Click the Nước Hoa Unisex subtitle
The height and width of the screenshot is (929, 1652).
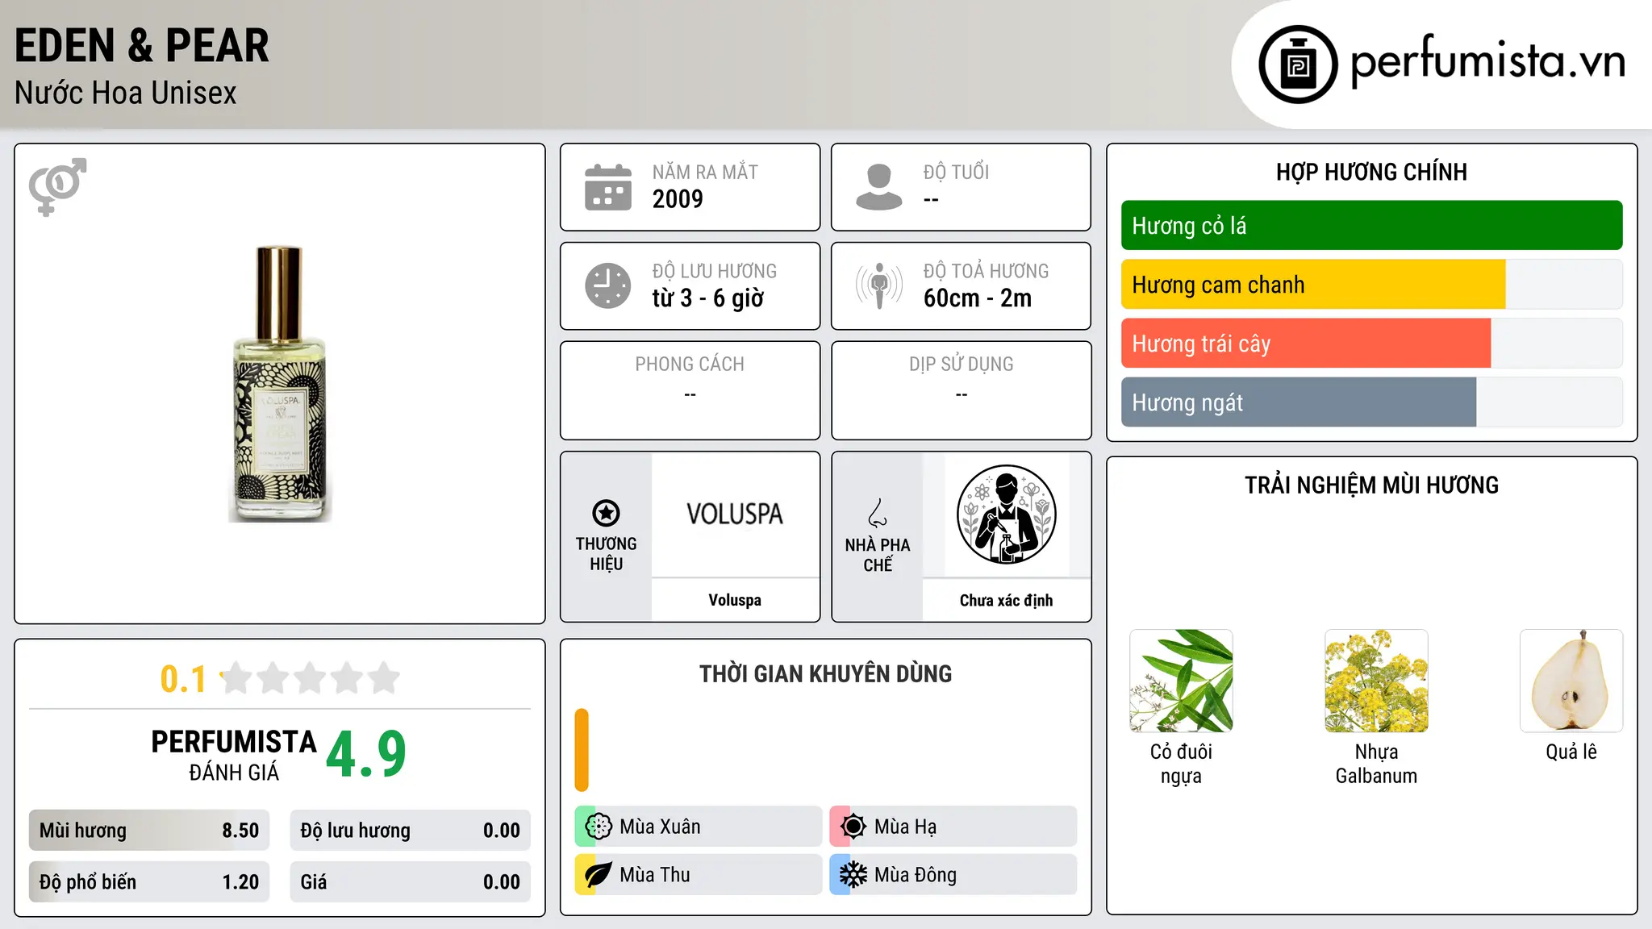(x=126, y=93)
